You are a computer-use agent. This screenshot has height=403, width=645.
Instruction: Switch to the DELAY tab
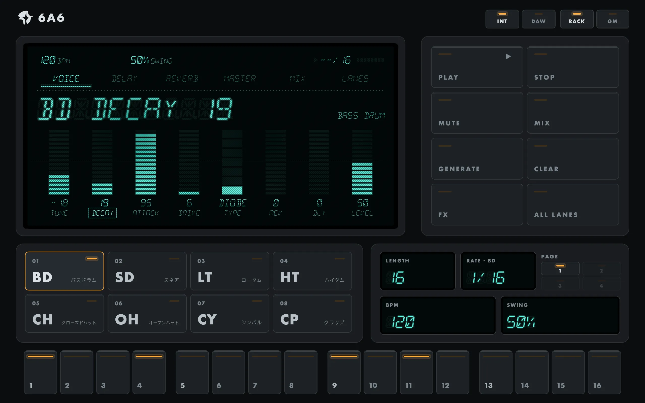(124, 79)
